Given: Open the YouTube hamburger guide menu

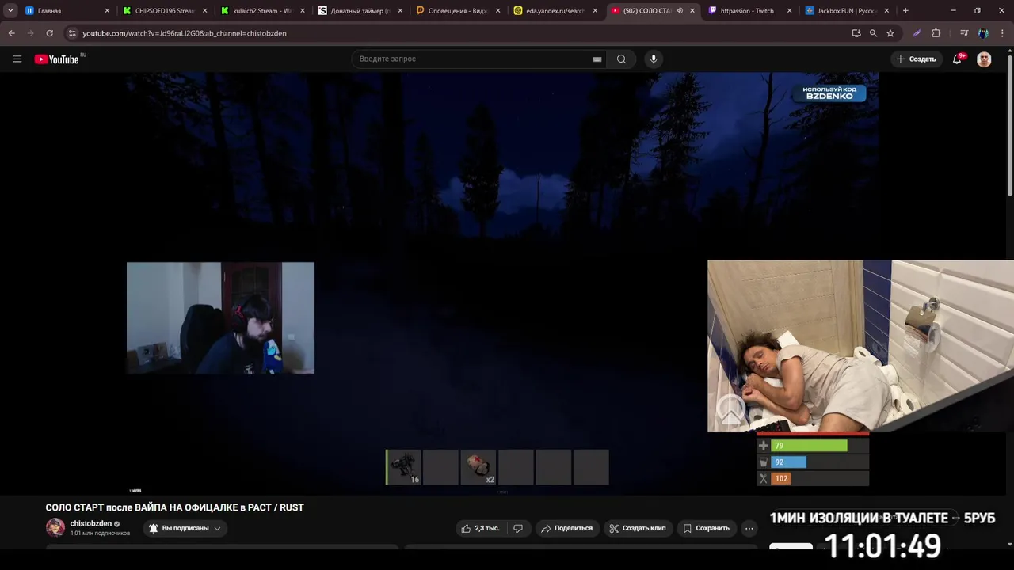Looking at the screenshot, I should click(17, 59).
